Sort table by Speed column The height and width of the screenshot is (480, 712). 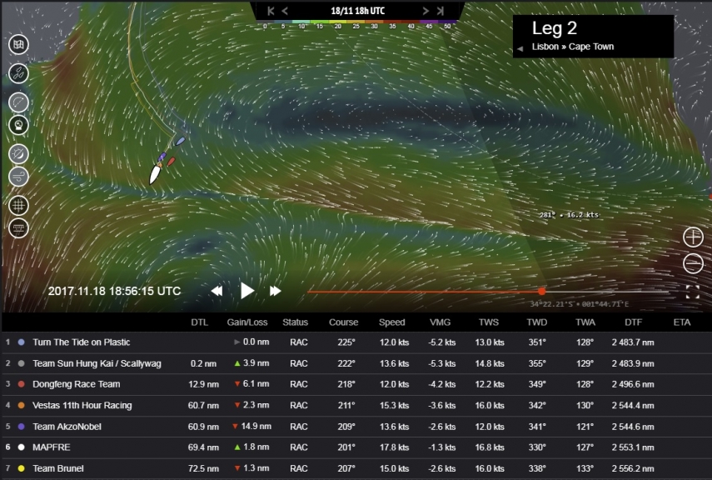392,322
